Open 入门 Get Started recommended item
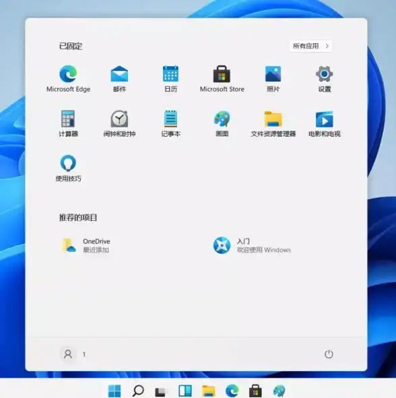This screenshot has width=396, height=398. 252,245
